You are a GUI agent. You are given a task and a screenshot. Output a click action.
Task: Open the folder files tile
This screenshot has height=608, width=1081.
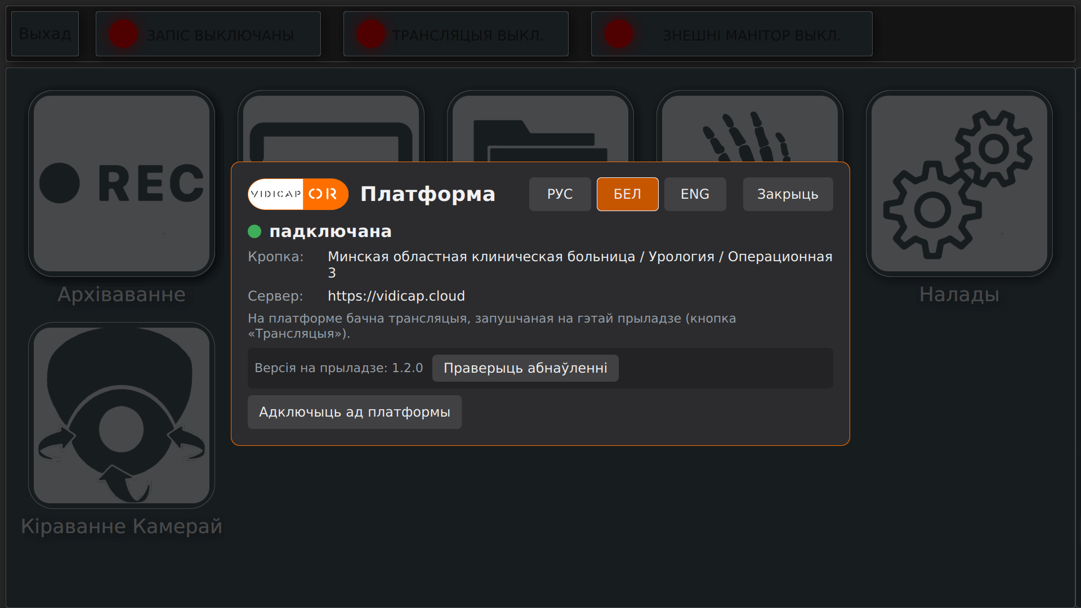point(540,127)
